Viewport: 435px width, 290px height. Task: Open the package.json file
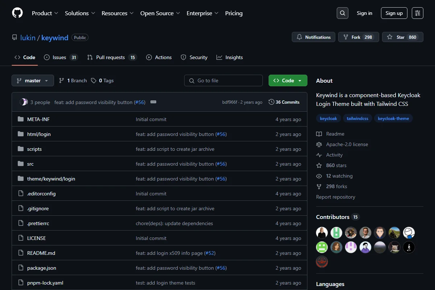coord(42,268)
